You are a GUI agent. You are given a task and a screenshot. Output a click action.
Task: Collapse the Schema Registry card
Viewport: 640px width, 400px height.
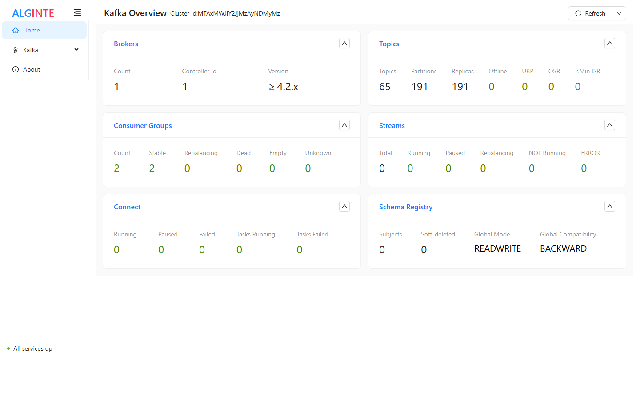click(x=610, y=206)
